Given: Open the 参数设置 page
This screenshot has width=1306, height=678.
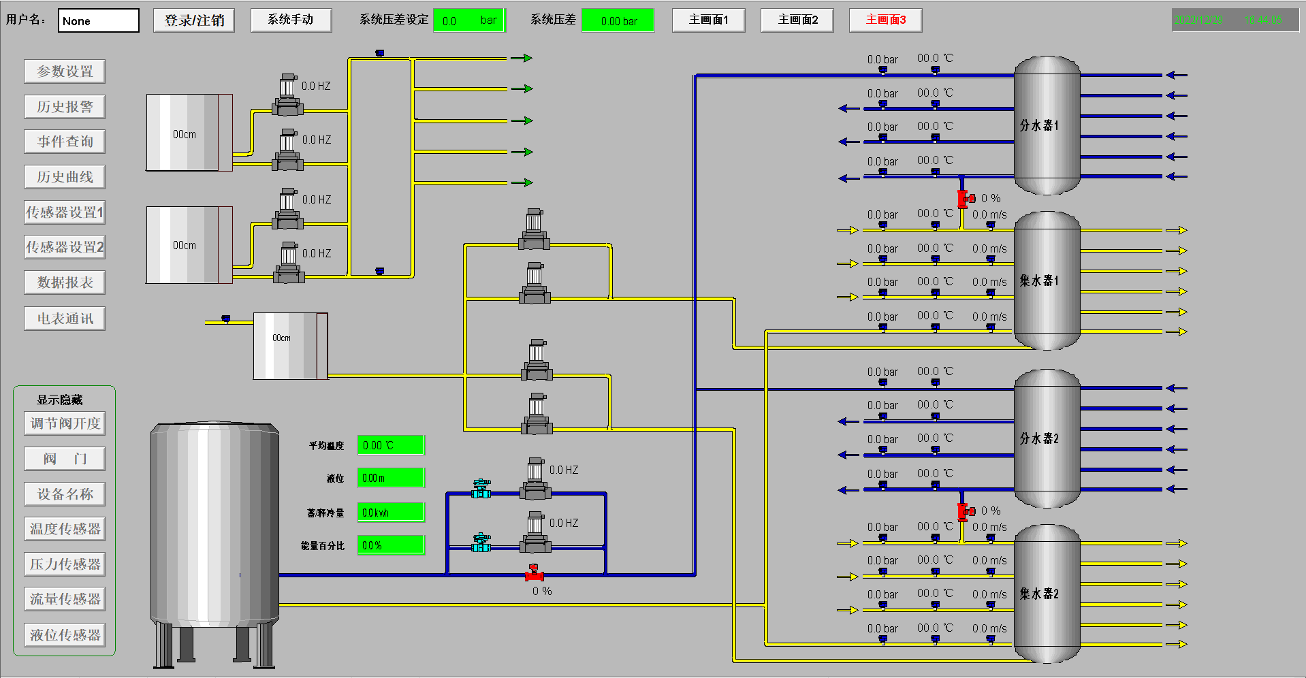Looking at the screenshot, I should (65, 71).
